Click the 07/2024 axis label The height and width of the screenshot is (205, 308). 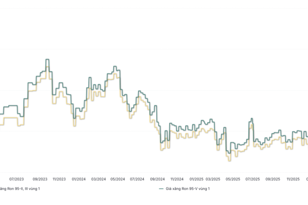tap(137, 179)
